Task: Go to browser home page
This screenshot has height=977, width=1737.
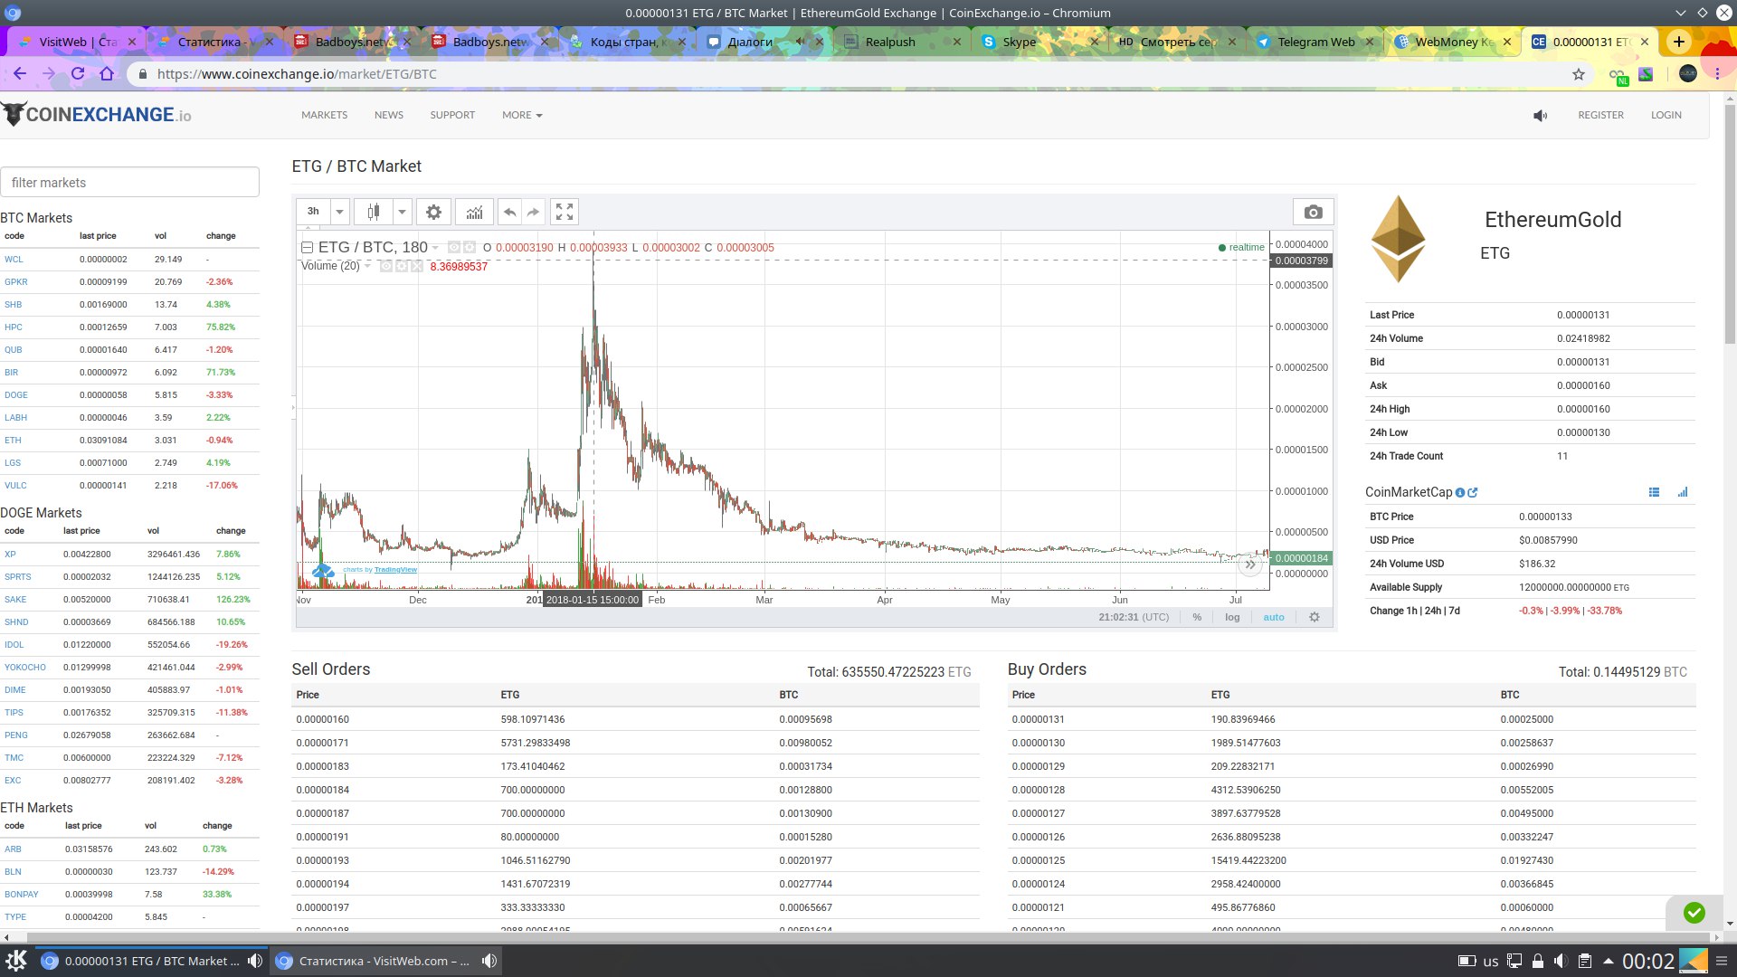Action: (107, 74)
